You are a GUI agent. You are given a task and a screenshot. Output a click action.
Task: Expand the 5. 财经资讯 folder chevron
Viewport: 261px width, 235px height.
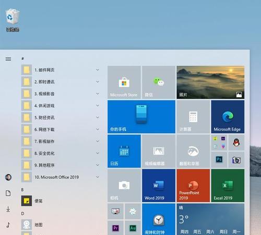click(x=98, y=117)
